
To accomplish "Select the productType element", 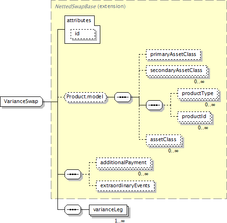I will pos(198,94).
